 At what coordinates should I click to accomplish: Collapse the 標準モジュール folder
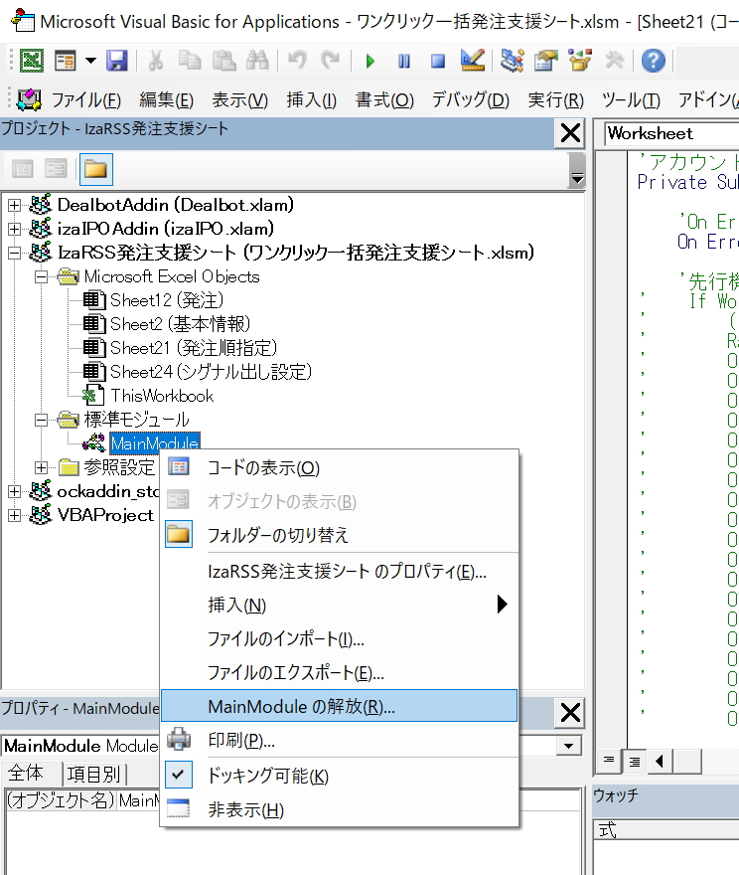(x=42, y=420)
